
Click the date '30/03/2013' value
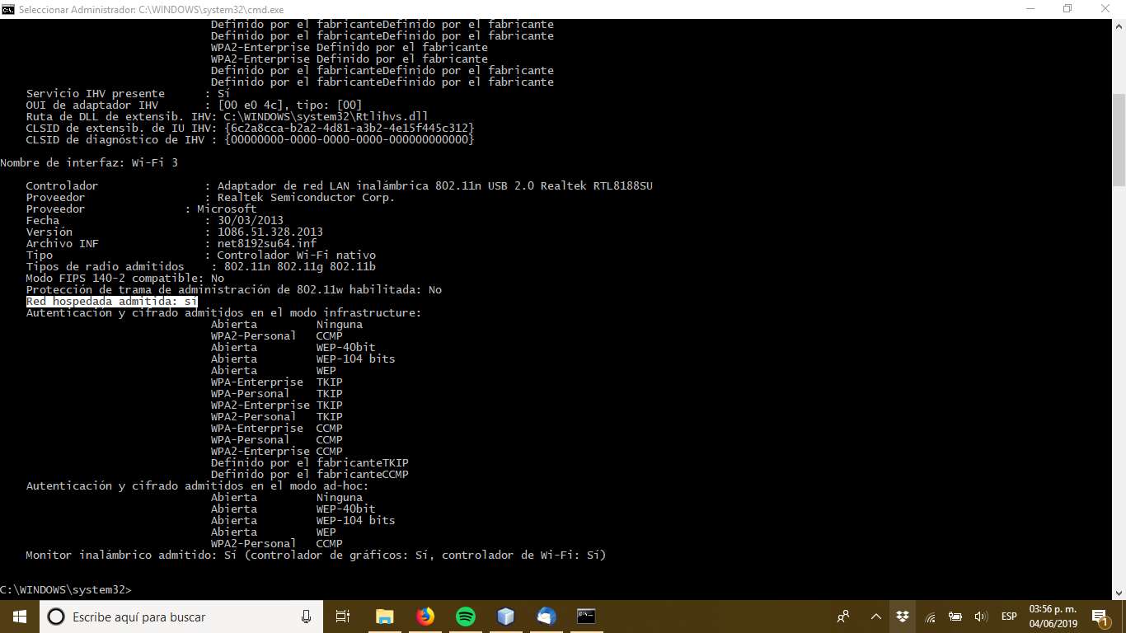click(251, 221)
